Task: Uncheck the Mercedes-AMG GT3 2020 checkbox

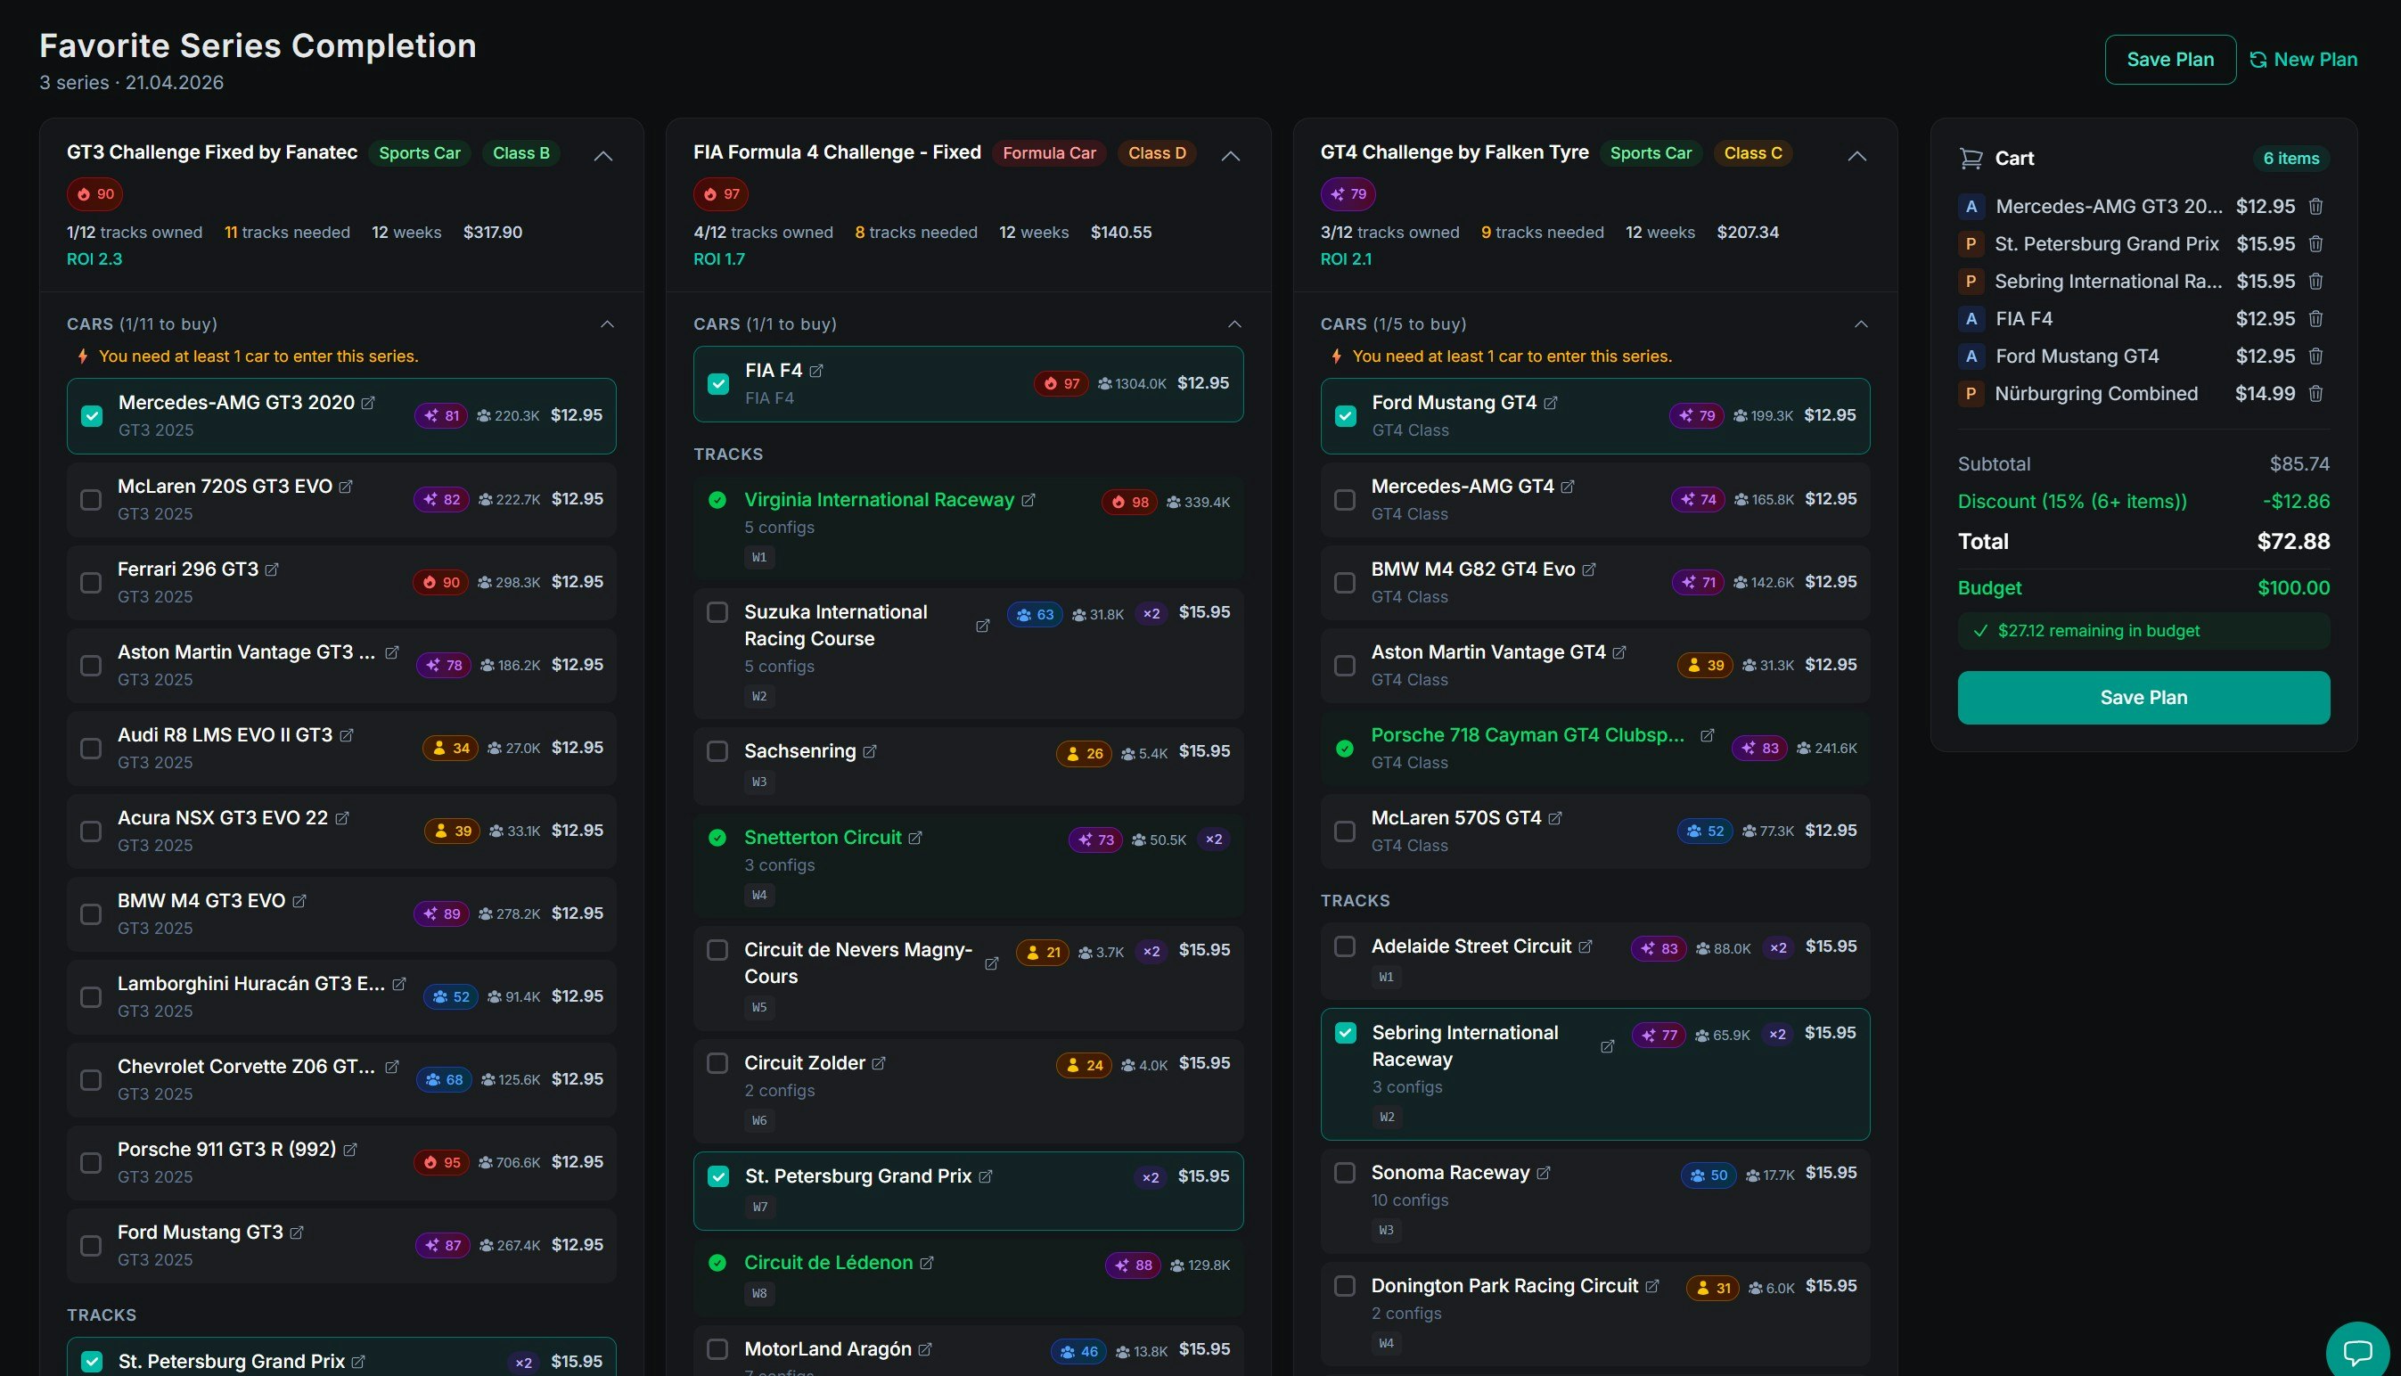Action: coord(92,416)
